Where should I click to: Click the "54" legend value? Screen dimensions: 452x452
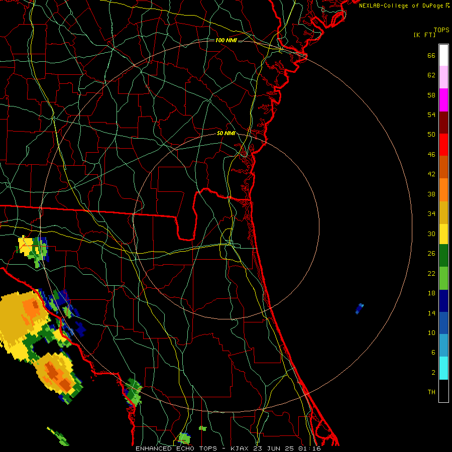point(431,115)
